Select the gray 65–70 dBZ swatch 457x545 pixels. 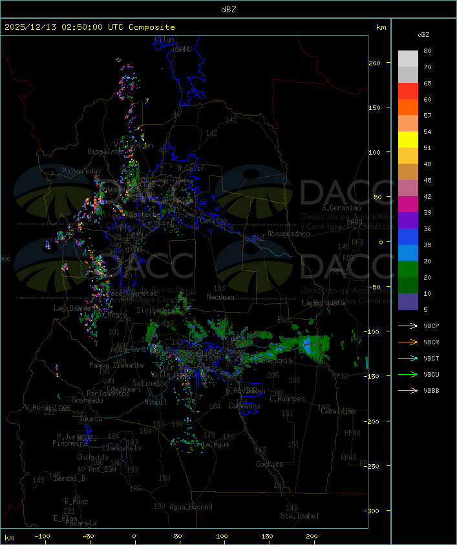[x=408, y=74]
